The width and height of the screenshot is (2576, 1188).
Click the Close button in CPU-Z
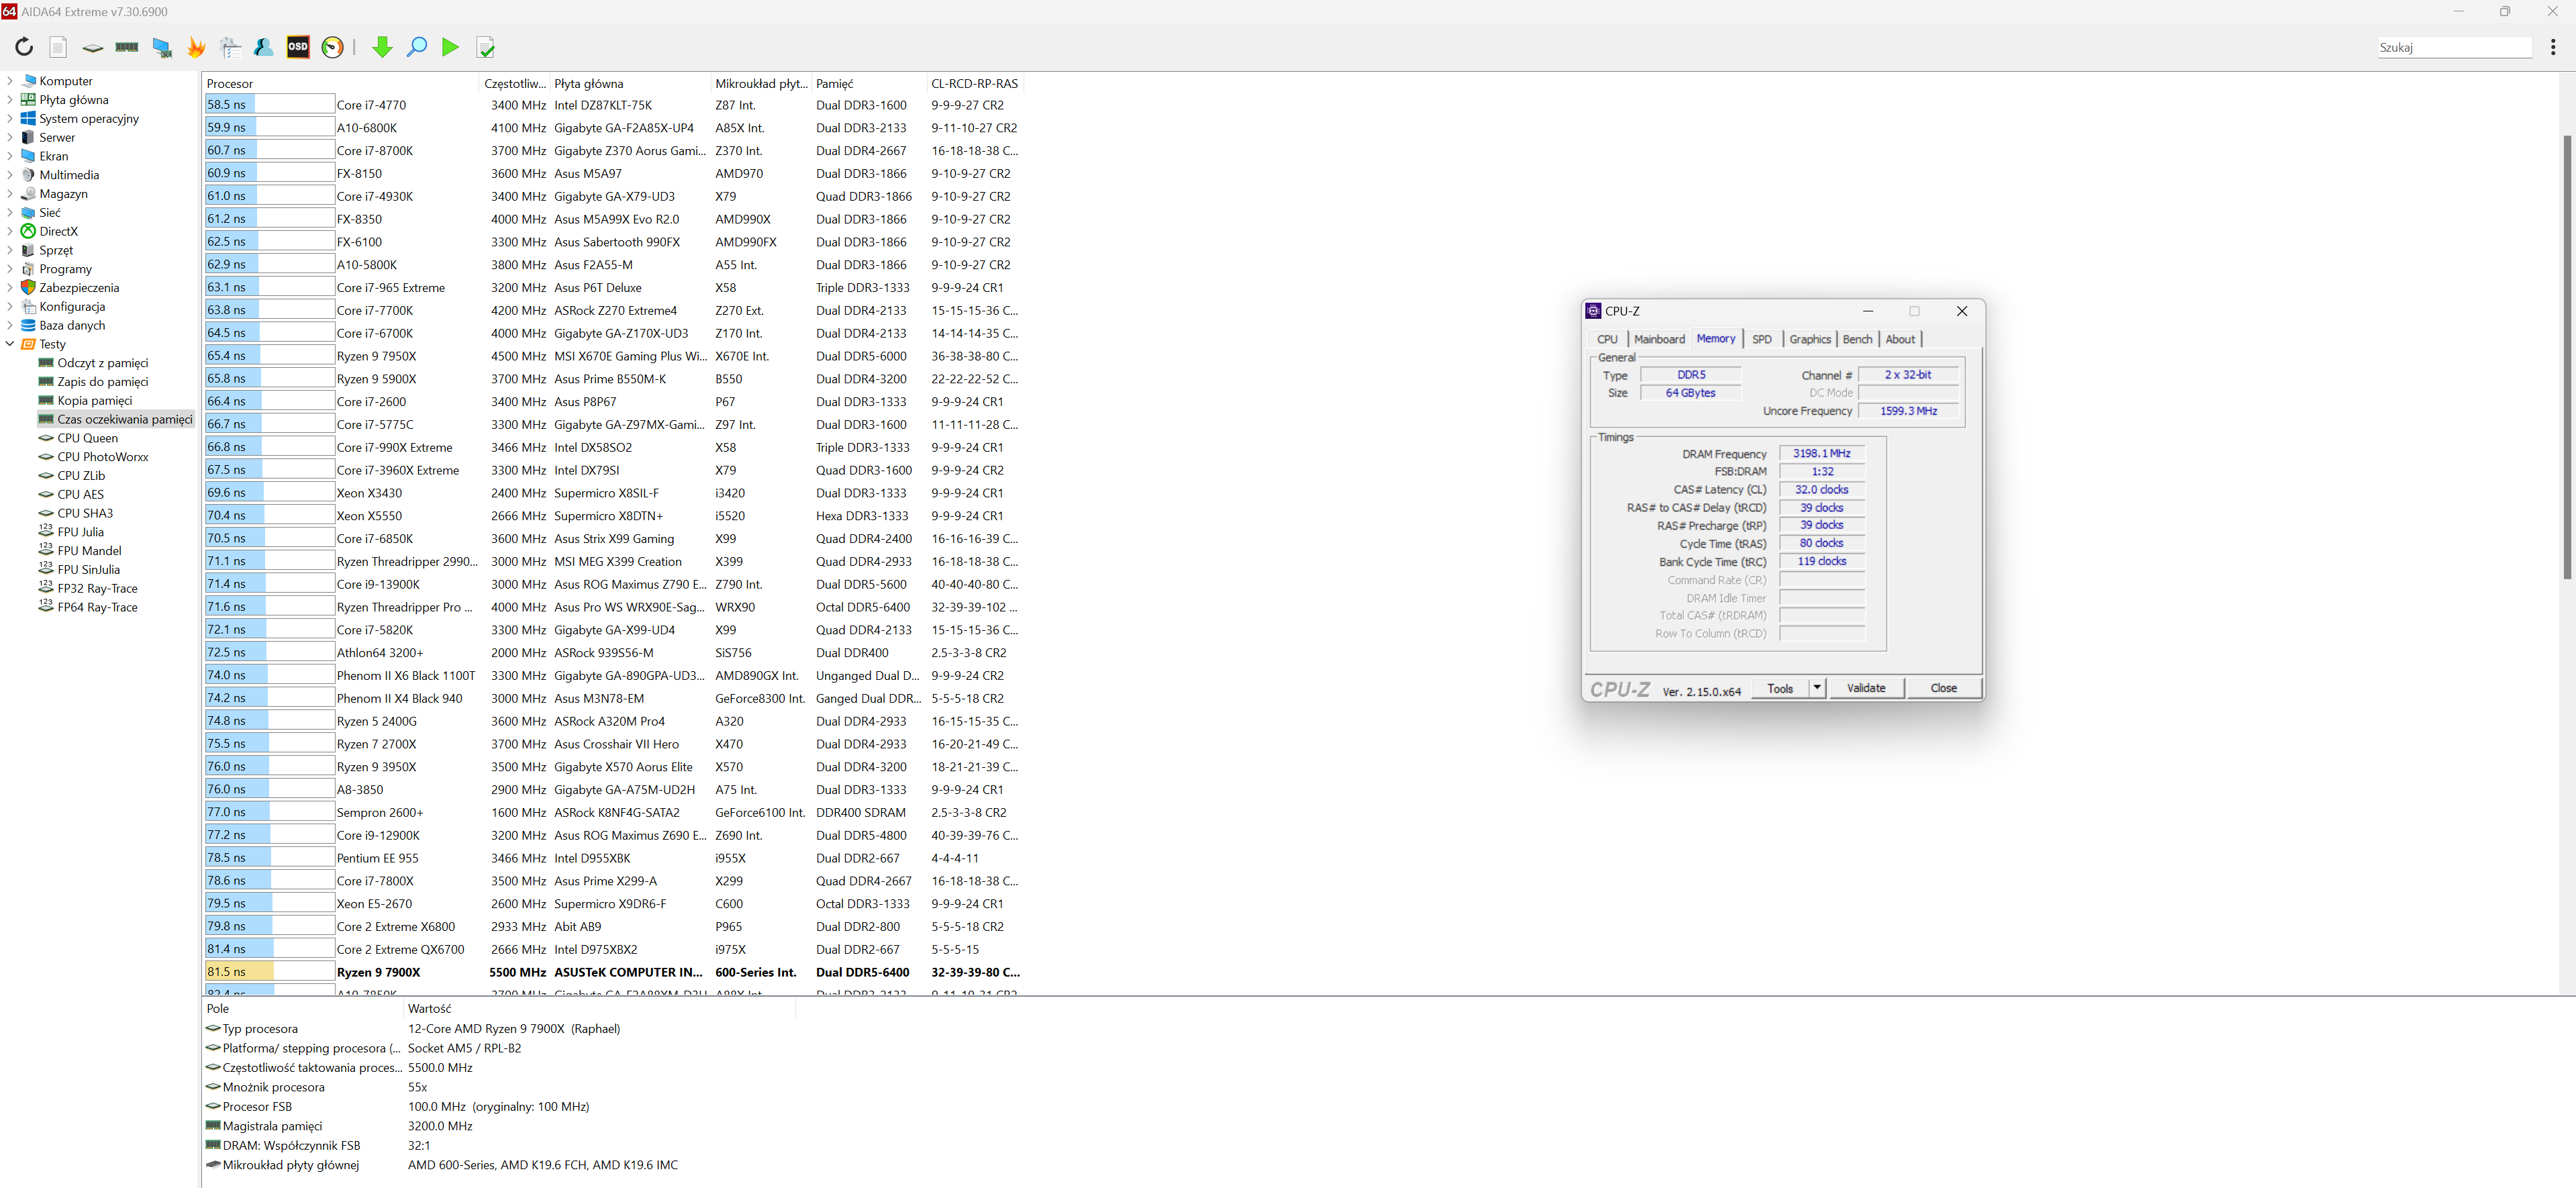coord(1943,688)
